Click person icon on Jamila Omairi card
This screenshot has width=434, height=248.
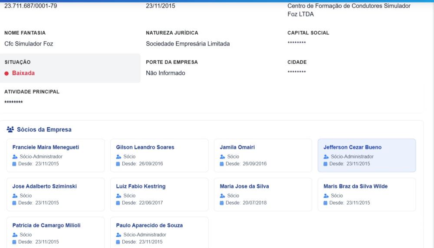[222, 156]
